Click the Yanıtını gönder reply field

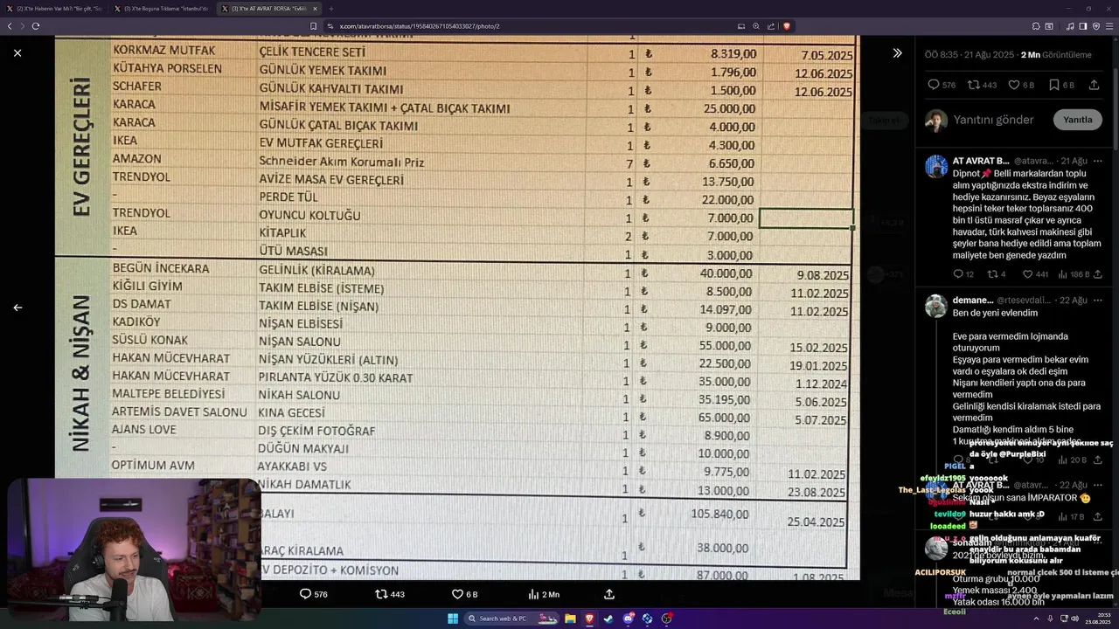point(993,120)
